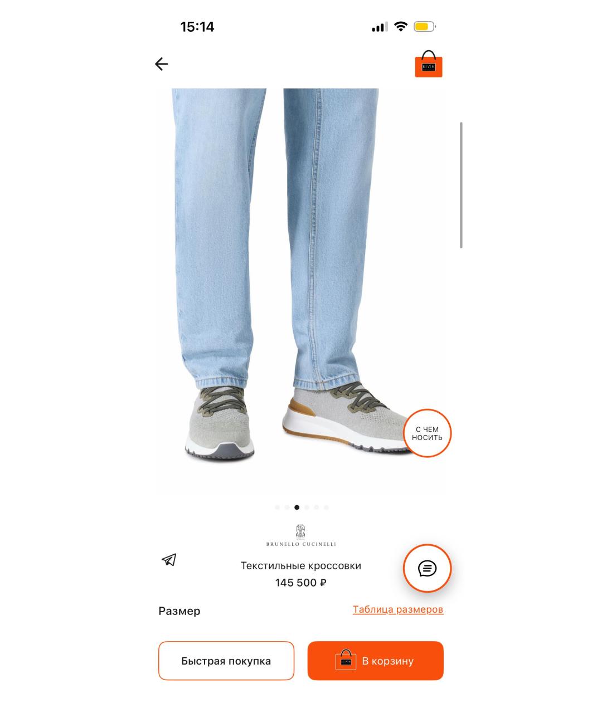This screenshot has width=602, height=713.
Task: Tap the battery indicator in status bar
Action: [x=425, y=27]
